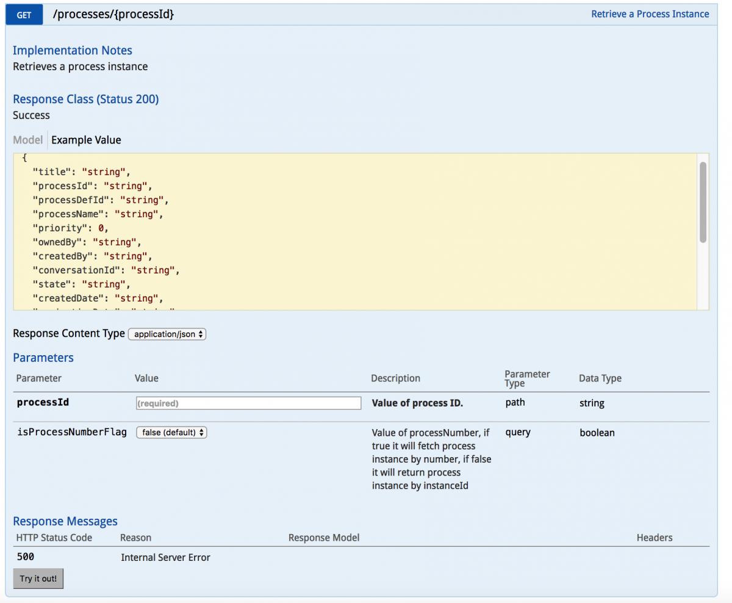
Task: Click the 500 HTTP status code
Action: click(x=25, y=557)
